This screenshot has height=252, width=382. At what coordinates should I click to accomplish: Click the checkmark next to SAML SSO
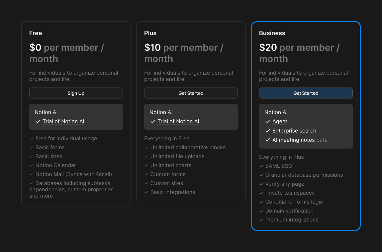click(x=261, y=166)
